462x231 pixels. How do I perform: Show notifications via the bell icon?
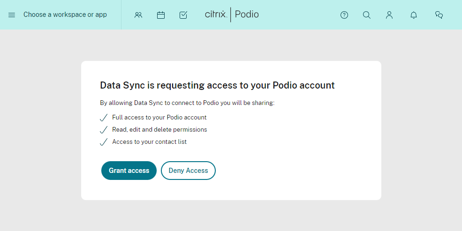[x=414, y=15]
